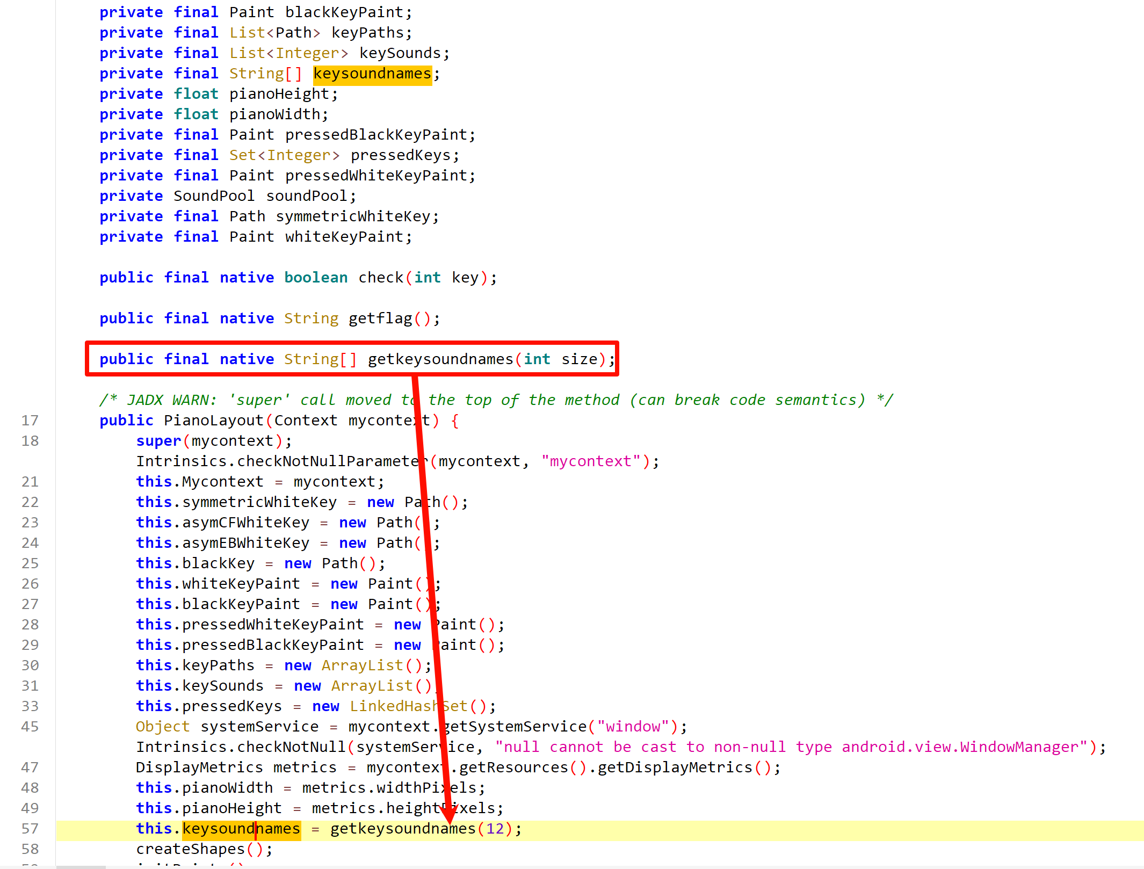This screenshot has height=869, width=1144.
Task: Click the createShapes() call on line 58
Action: [x=191, y=849]
